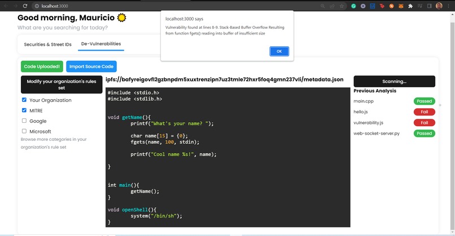Open the Extensions puzzle piece menu
The width and height of the screenshot is (455, 236).
[410, 6]
